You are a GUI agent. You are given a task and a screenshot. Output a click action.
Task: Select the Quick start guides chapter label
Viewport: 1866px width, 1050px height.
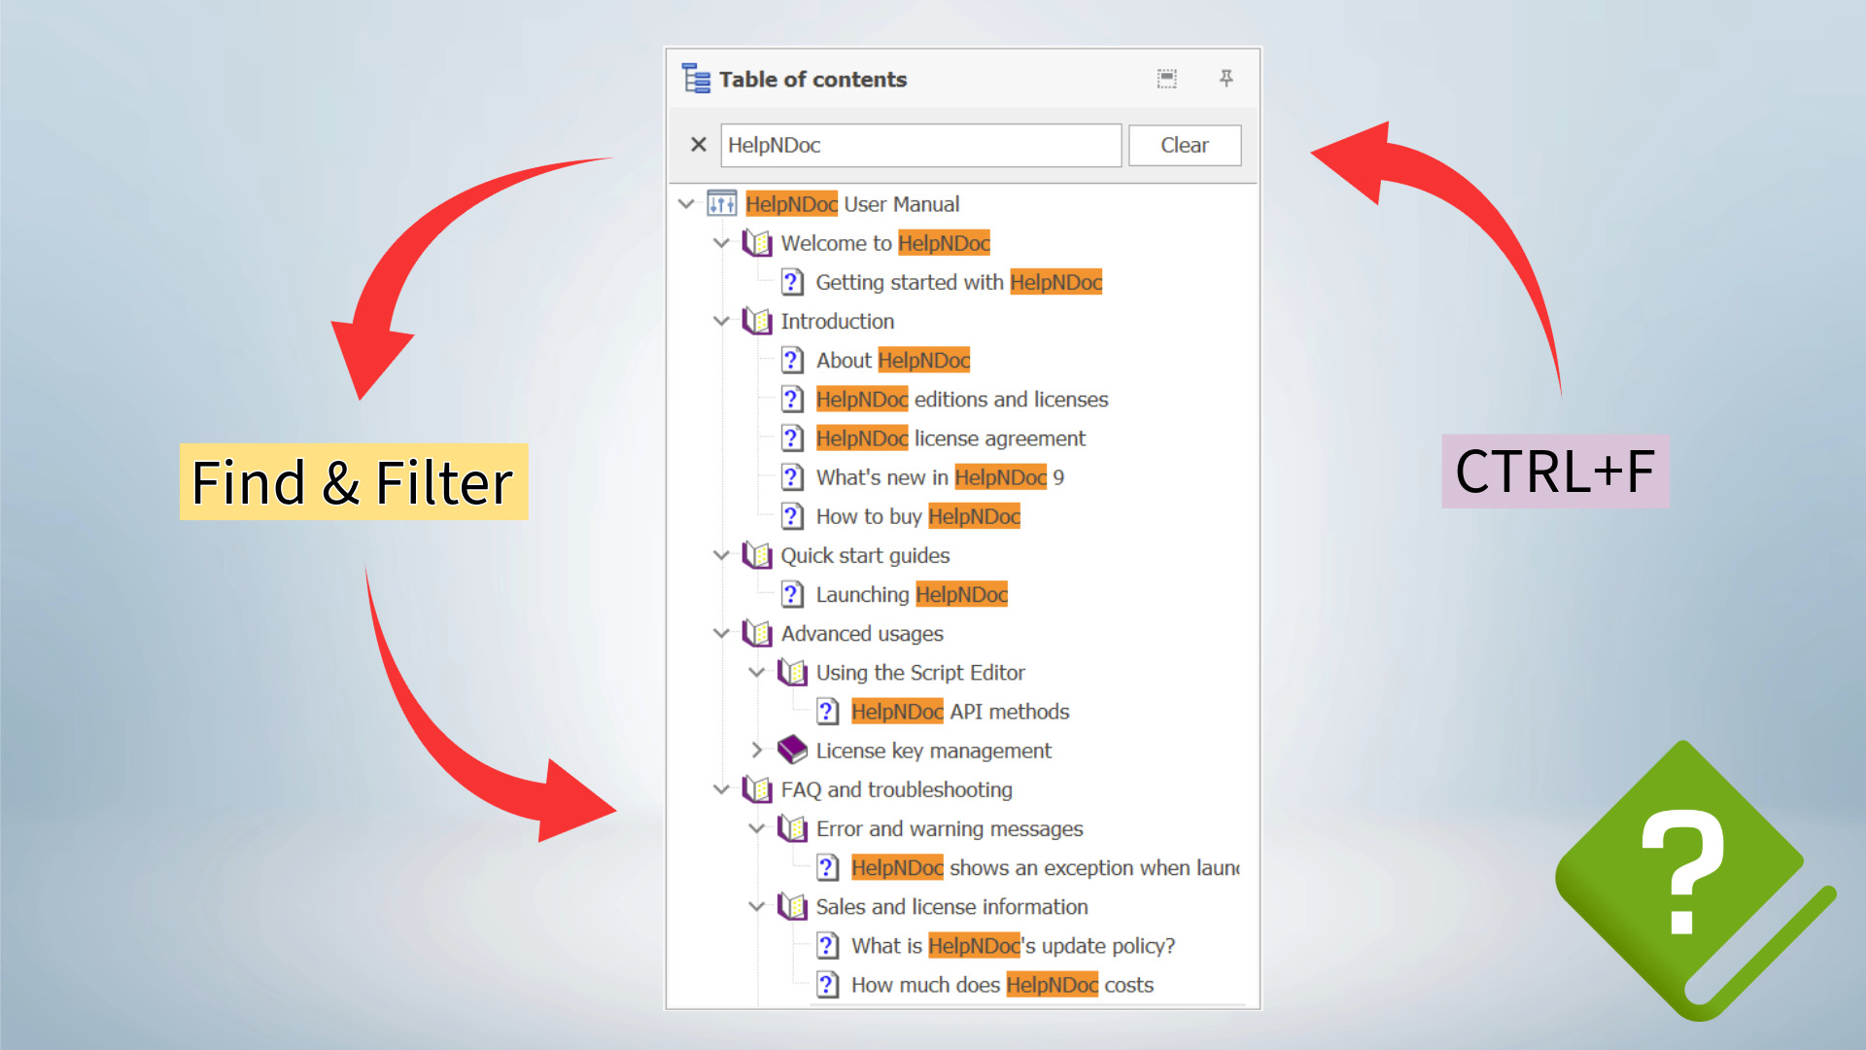pos(865,555)
